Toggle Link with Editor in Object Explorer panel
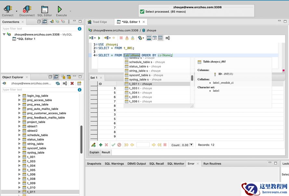 click(x=56, y=77)
